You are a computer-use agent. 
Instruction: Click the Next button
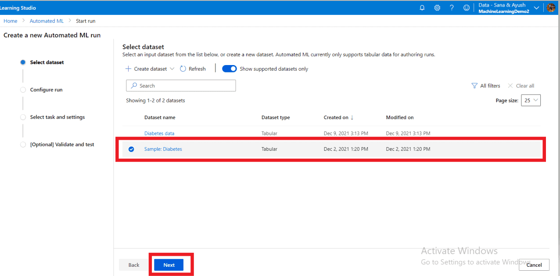[x=169, y=265]
